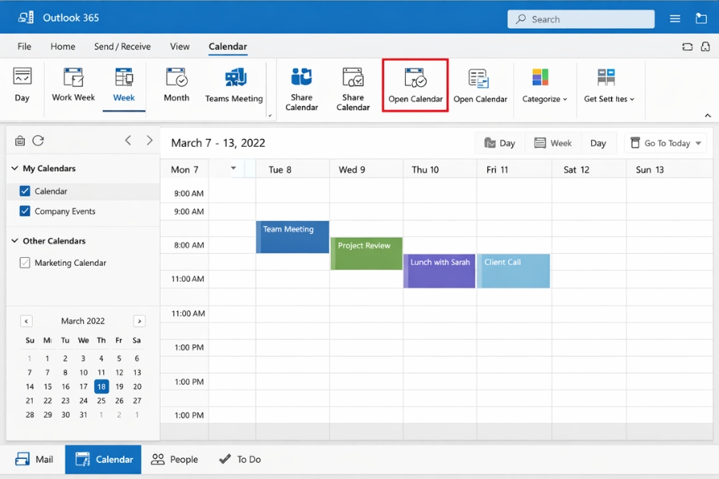Click inside the Search field
Viewport: 719px width, 479px height.
581,18
